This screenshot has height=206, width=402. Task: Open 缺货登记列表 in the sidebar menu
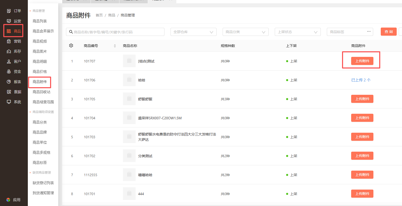pos(43,183)
